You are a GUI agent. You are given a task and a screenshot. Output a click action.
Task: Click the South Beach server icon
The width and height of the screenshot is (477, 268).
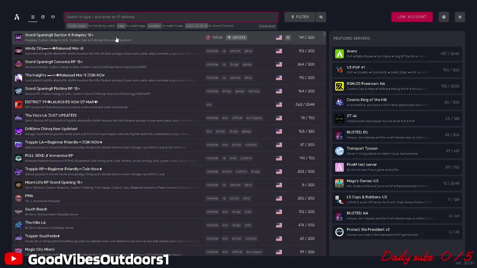click(18, 211)
